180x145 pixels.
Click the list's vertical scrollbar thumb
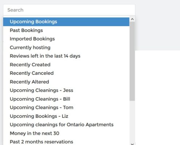(x=132, y=61)
